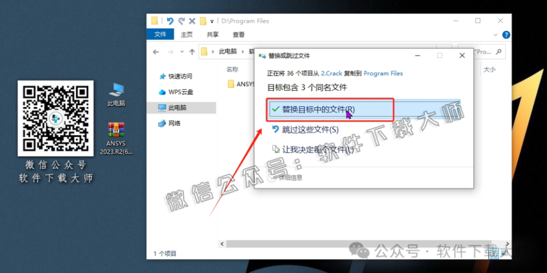Open the 2.Crack source folder link
547x273 pixels.
pyautogui.click(x=332, y=73)
